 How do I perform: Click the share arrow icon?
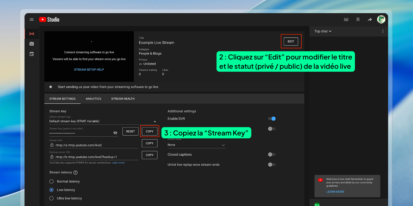point(370,20)
